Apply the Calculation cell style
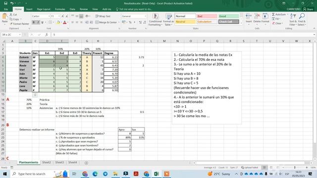This screenshot has width=317, height=178. tap(207, 22)
